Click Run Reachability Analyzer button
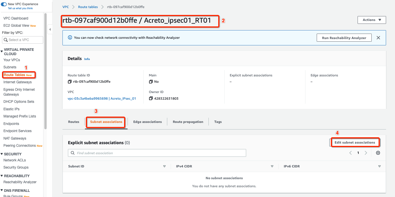This screenshot has height=197, width=395. point(344,38)
